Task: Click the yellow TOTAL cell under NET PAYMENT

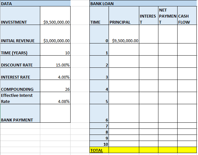Action: 168,150
